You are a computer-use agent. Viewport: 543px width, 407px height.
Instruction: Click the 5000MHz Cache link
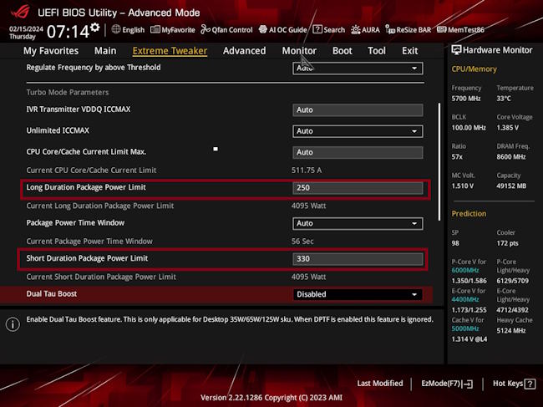pos(465,328)
